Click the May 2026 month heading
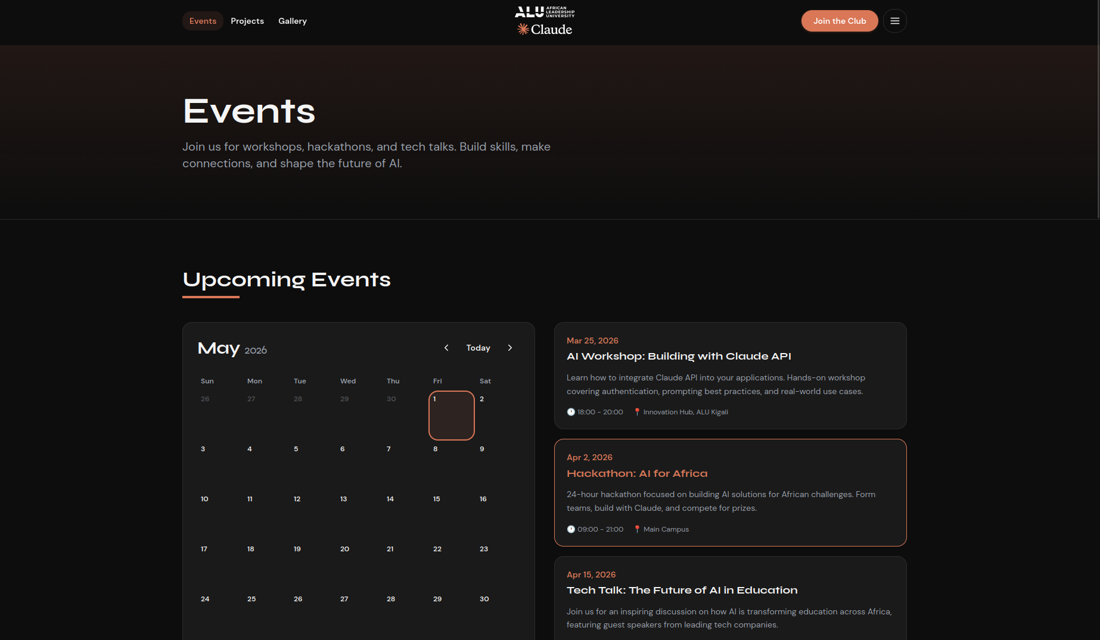Screen dimensions: 1100x640 232,348
